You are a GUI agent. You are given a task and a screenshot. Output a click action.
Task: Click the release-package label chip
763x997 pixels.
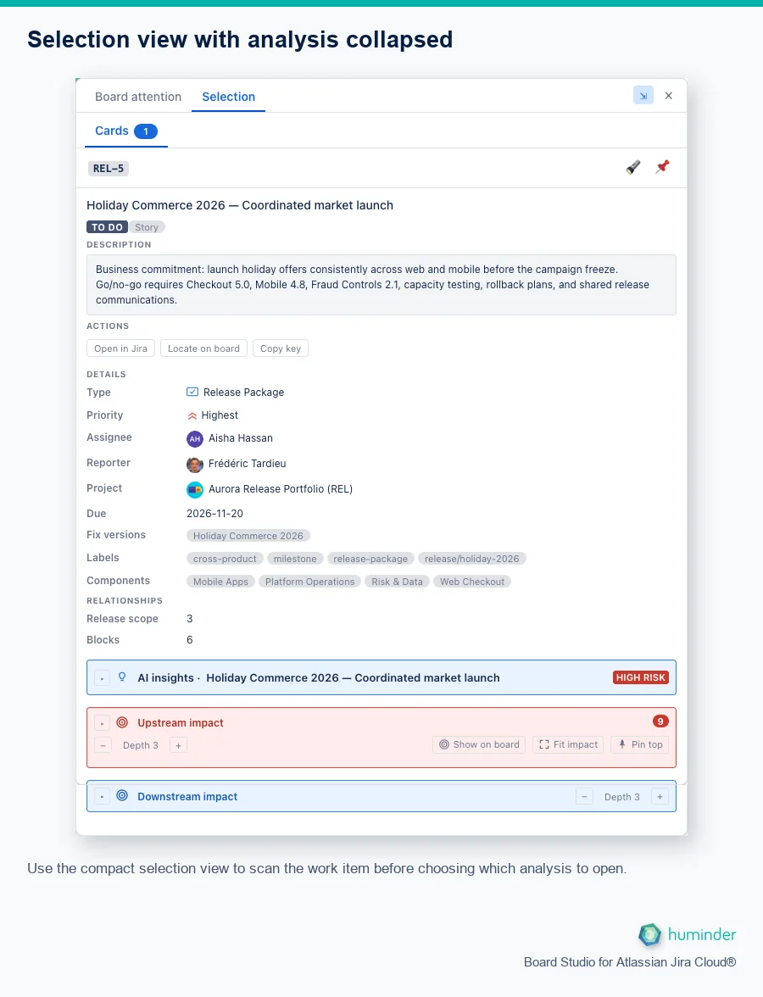click(370, 559)
